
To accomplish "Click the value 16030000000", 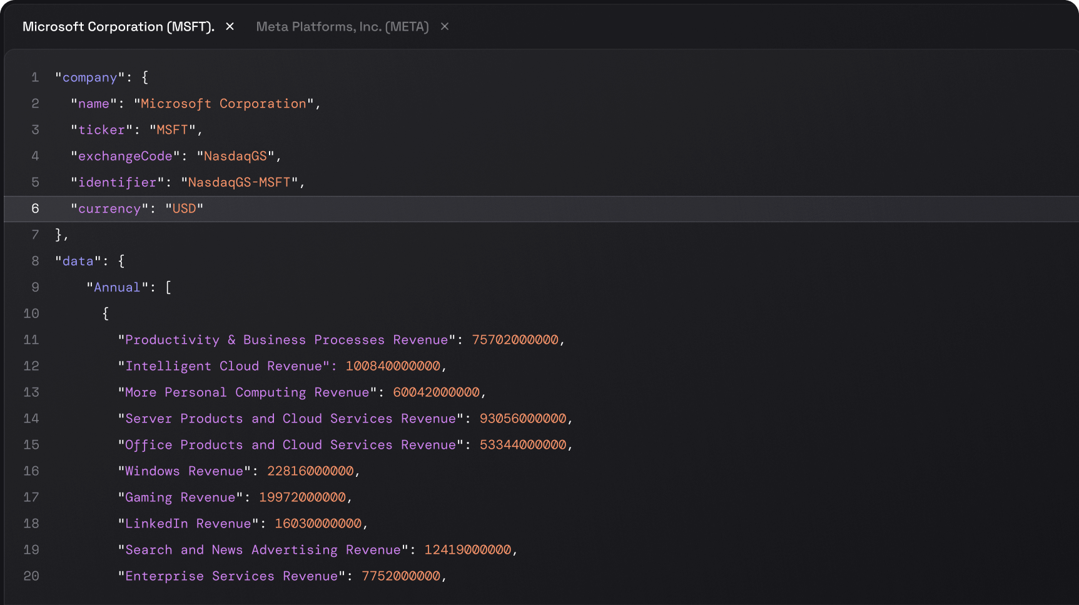I will (x=318, y=524).
